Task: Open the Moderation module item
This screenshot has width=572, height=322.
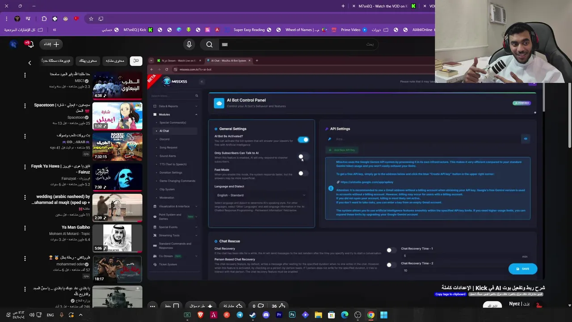Action: [x=167, y=198]
